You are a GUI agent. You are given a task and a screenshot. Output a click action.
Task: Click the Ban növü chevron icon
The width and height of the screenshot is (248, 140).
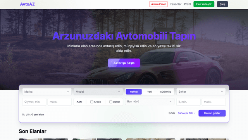pos(170,102)
